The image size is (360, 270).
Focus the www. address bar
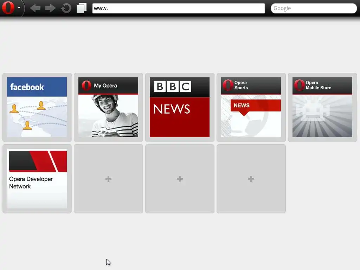[178, 8]
